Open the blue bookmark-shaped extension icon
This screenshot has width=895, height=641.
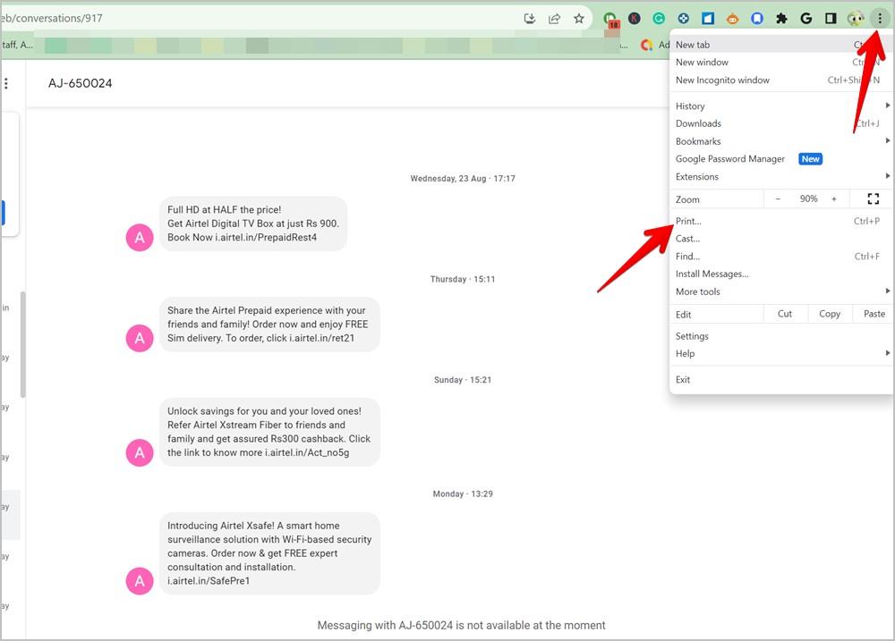pyautogui.click(x=757, y=18)
